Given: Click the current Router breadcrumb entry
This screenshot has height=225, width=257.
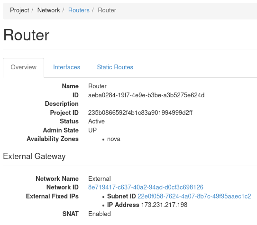Looking at the screenshot, I should pos(107,10).
